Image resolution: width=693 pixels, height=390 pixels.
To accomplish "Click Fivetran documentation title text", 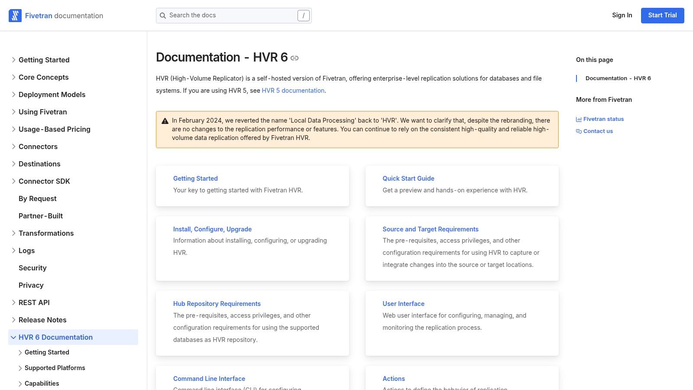I will pyautogui.click(x=64, y=16).
